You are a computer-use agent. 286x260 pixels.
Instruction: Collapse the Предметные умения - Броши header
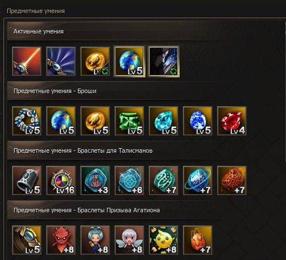coord(145,91)
